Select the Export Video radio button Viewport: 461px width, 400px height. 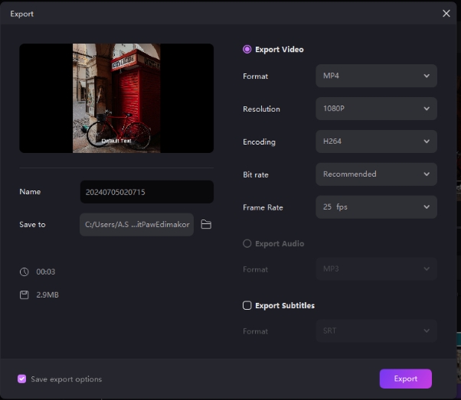click(247, 50)
